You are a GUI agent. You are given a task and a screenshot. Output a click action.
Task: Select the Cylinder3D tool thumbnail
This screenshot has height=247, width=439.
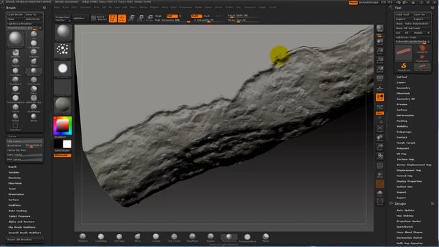[x=423, y=49]
